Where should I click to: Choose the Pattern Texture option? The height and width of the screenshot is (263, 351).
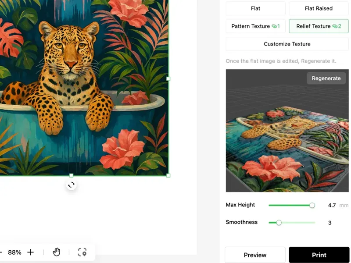tap(255, 26)
